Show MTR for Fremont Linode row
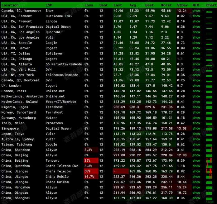The image size is (217, 204). (196, 21)
